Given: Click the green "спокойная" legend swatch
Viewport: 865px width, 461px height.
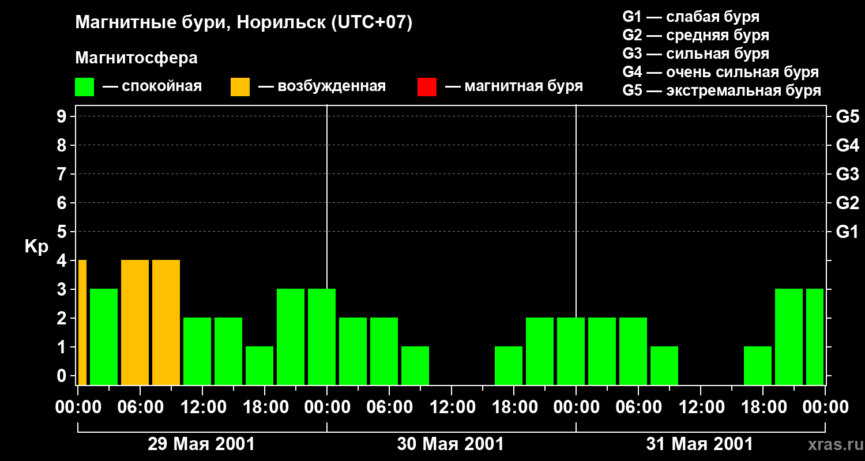Looking at the screenshot, I should 84,87.
